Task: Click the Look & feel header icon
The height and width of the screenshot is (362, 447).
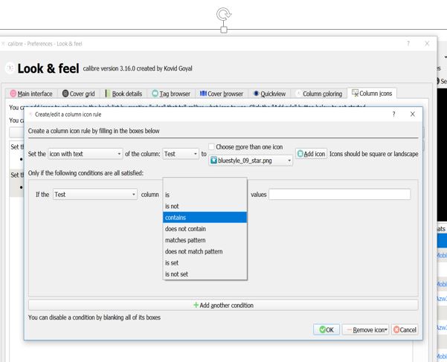Action: click(x=10, y=68)
